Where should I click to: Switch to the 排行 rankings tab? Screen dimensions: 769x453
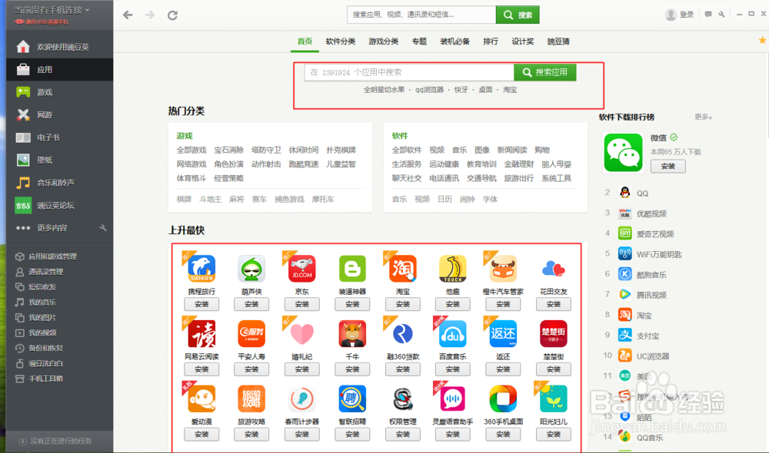coord(491,42)
